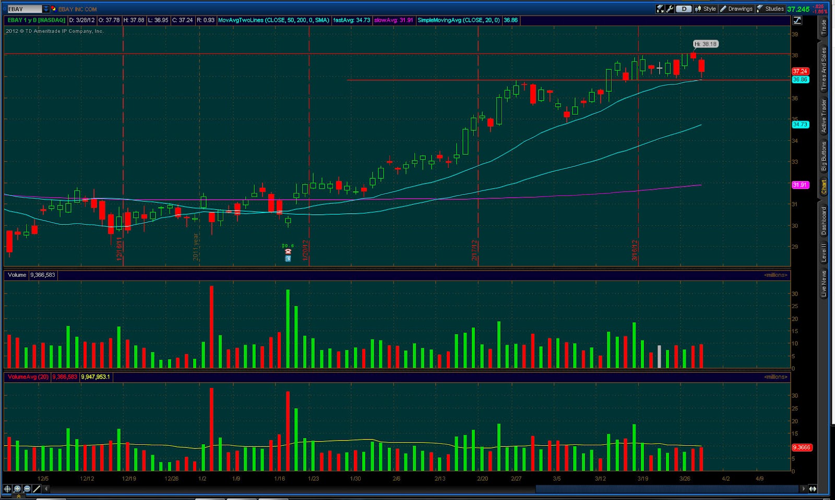
Task: Open the Dashboard side tab
Action: tap(824, 221)
